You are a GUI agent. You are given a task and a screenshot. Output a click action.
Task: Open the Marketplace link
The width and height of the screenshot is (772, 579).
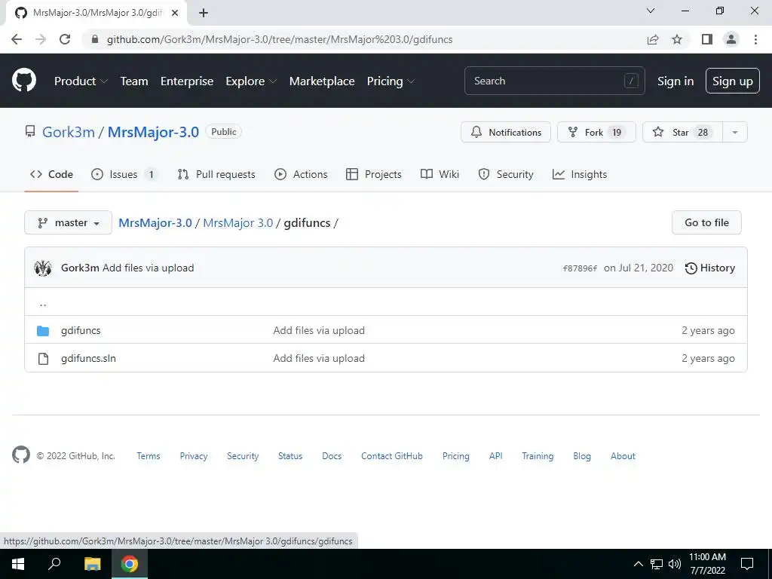[x=322, y=81]
